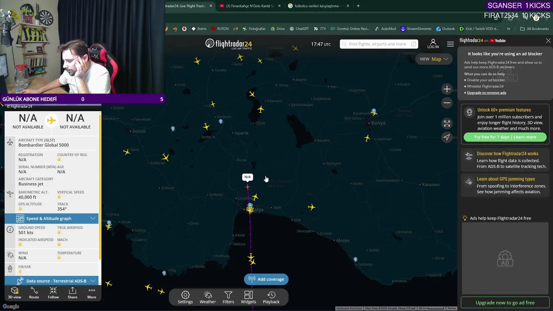Open Playback mode
The image size is (553, 311).
pos(271,298)
